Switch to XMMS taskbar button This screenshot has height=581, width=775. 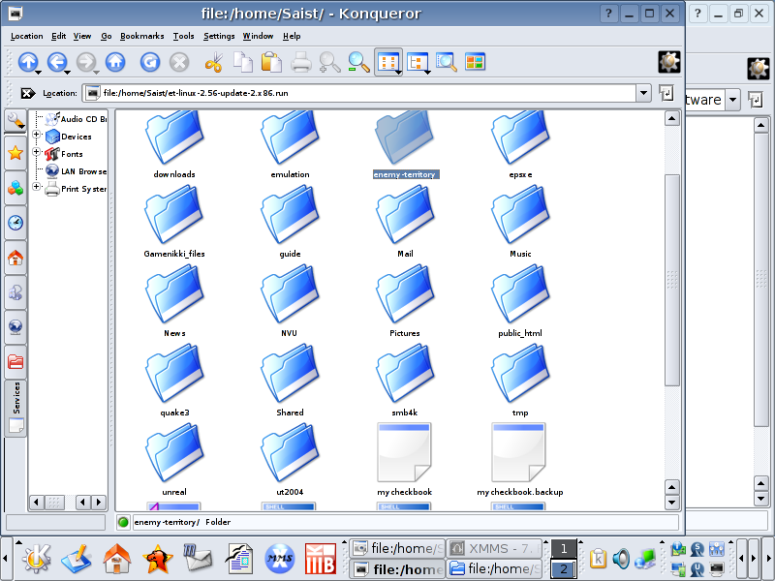click(x=496, y=549)
